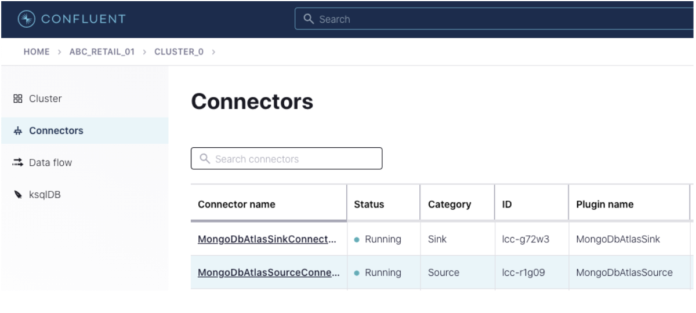Click the Cluster grid icon in sidebar
The height and width of the screenshot is (313, 696).
coord(17,99)
